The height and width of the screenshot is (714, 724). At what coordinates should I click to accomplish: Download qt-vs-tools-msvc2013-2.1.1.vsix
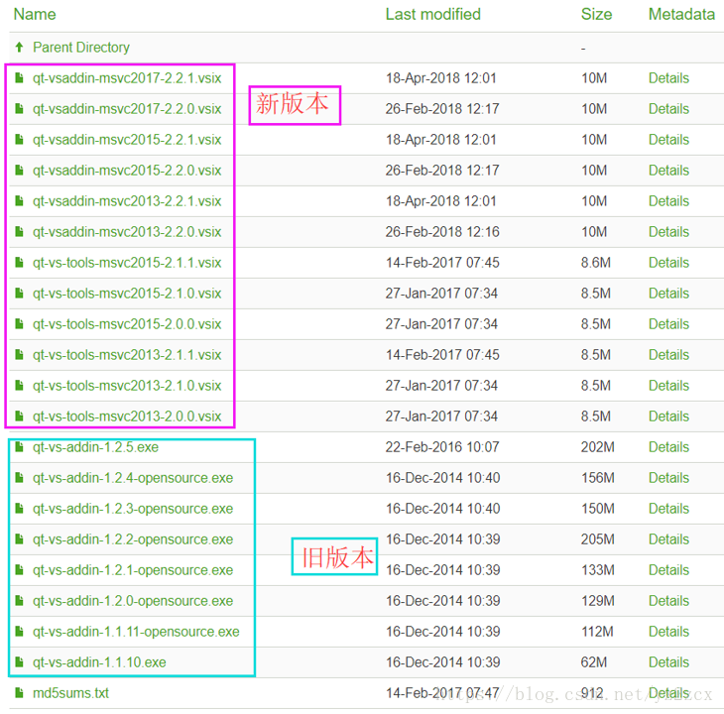(x=127, y=355)
